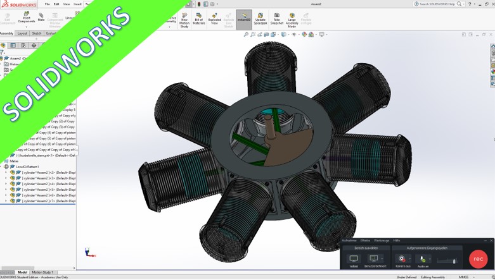Expand cylinder^Assem2 <5> tree item
Viewport: 495px width, 280px height.
6,190
